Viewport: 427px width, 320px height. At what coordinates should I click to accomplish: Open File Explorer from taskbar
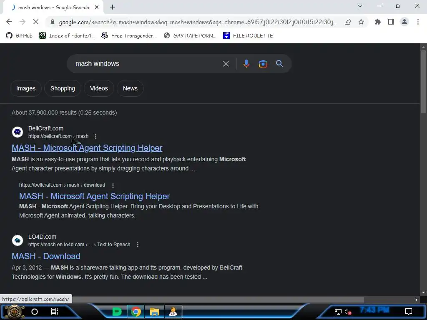pyautogui.click(x=154, y=312)
